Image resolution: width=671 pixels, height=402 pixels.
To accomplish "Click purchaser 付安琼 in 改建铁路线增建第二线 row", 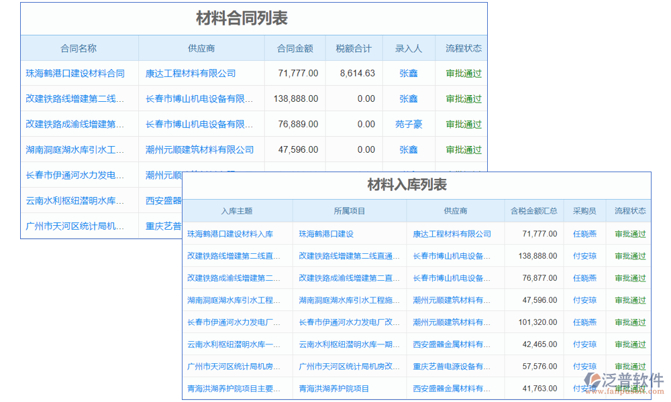I will pos(584,256).
